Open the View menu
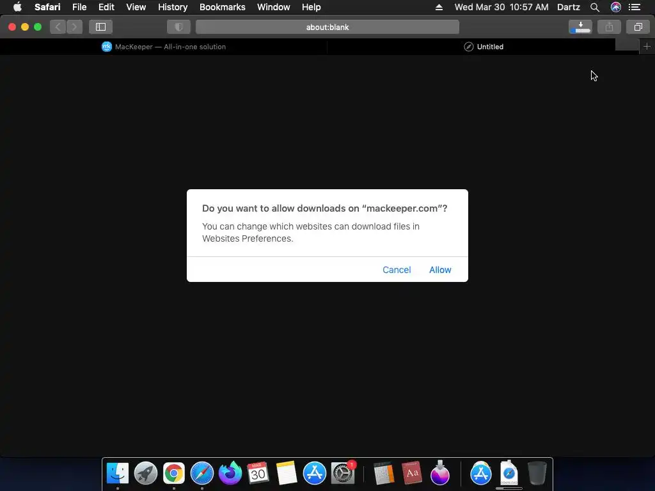This screenshot has width=655, height=491. (136, 7)
